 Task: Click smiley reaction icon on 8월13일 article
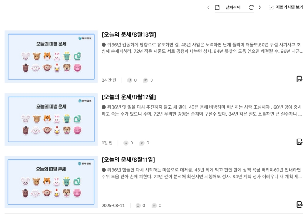tap(129, 80)
